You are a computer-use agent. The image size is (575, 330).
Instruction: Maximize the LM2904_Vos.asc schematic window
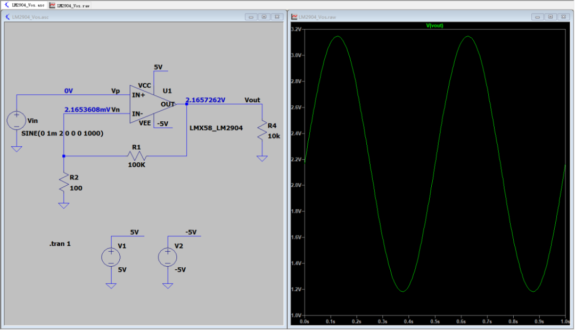(x=264, y=17)
